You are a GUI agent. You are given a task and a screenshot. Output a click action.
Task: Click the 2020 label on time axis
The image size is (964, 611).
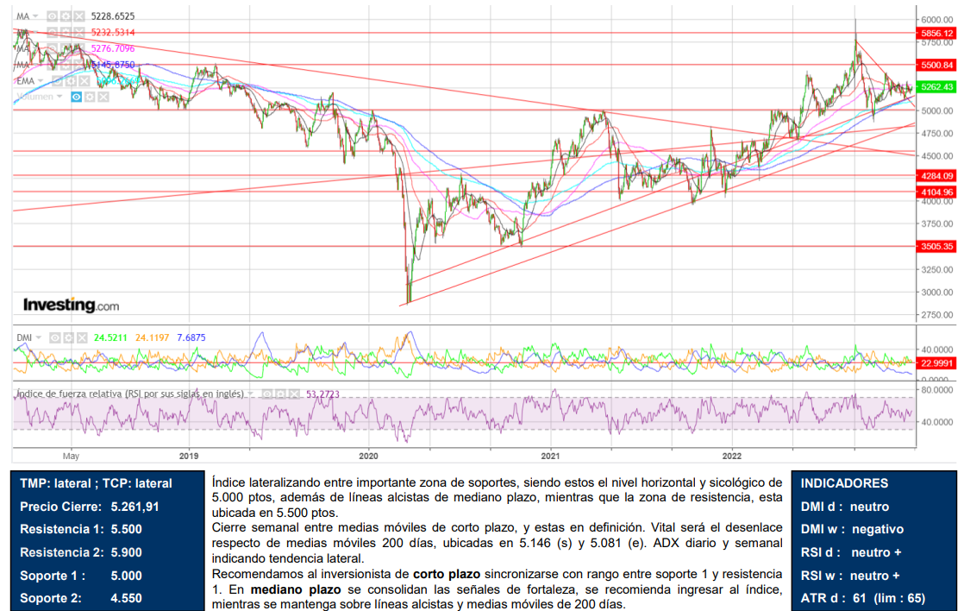point(368,455)
